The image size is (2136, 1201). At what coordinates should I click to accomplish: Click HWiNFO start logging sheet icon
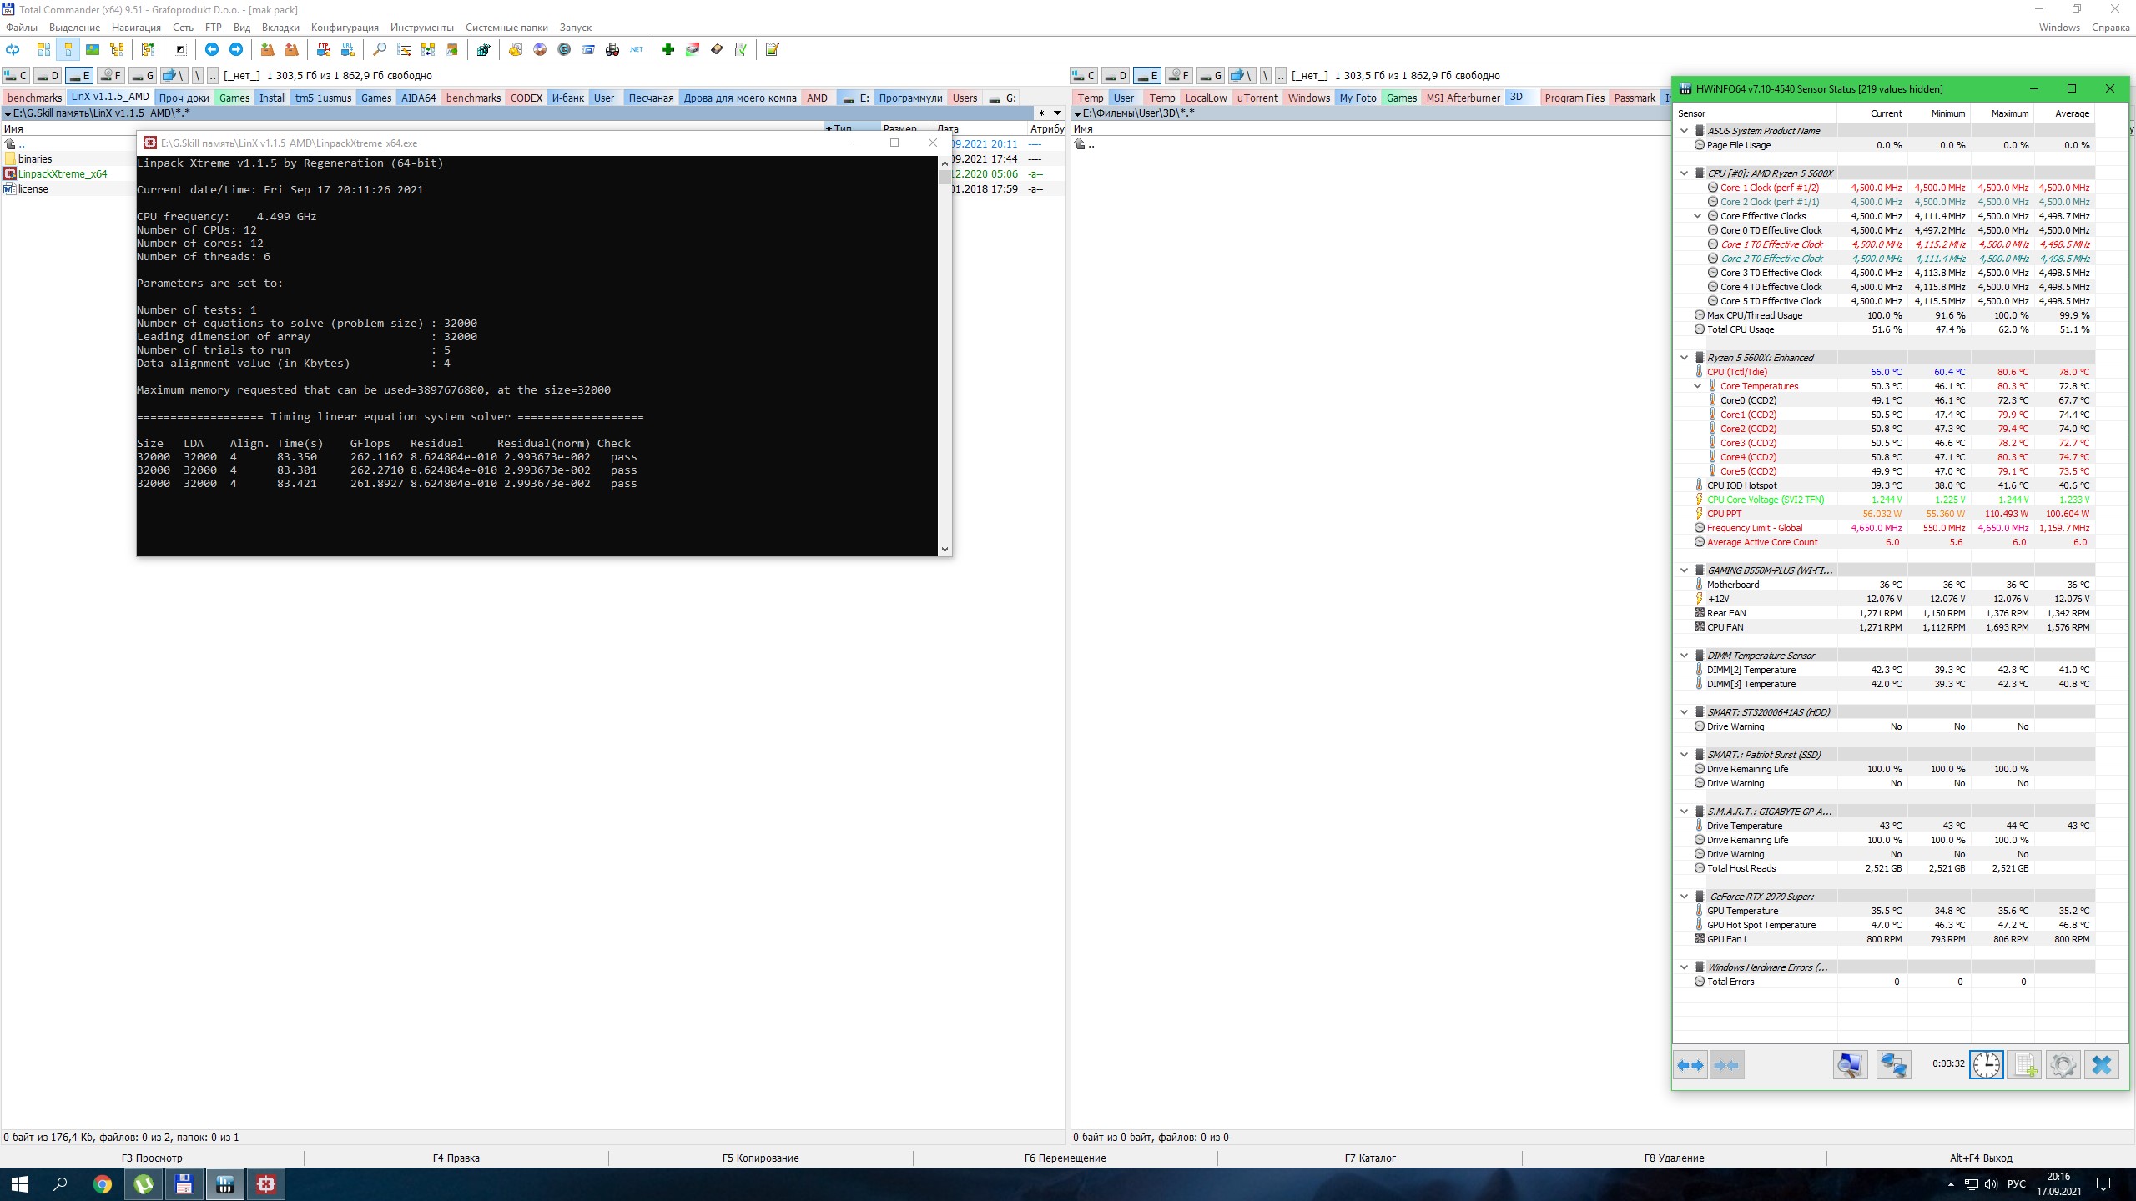click(2025, 1065)
